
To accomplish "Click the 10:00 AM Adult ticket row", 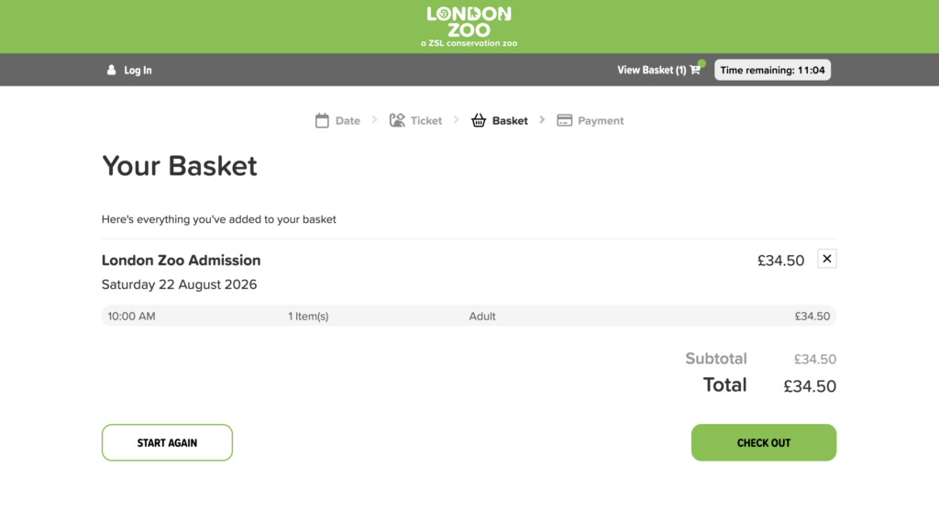I will pos(469,316).
